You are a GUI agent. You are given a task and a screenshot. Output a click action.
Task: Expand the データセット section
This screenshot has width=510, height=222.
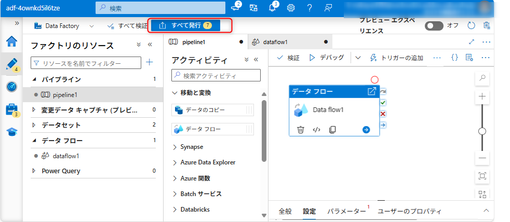coord(34,125)
